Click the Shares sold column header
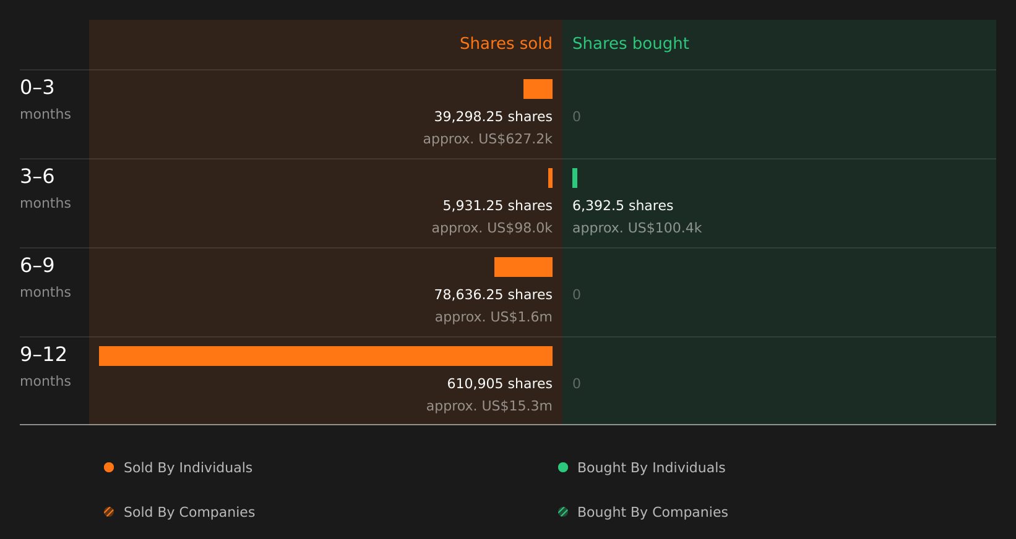1016x539 pixels. [x=506, y=43]
